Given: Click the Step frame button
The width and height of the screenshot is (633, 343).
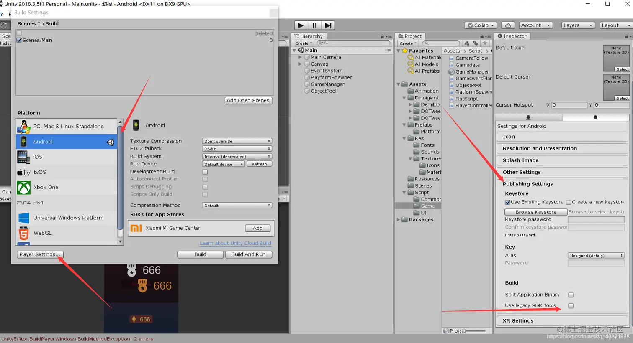Looking at the screenshot, I should pos(329,25).
